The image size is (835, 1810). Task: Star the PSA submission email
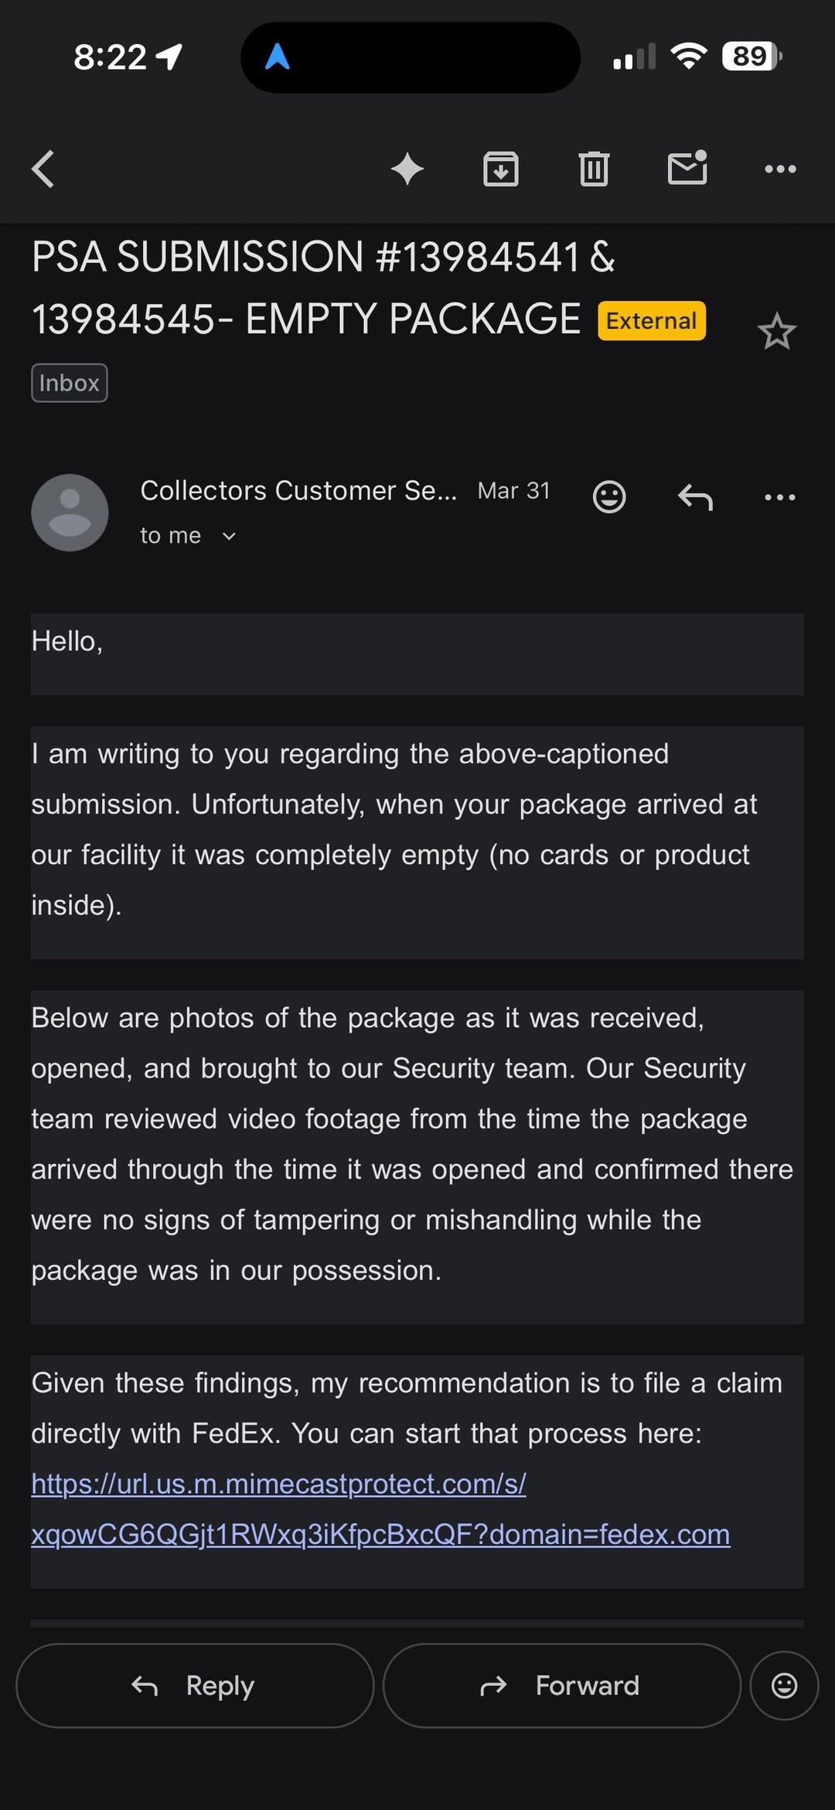click(776, 332)
